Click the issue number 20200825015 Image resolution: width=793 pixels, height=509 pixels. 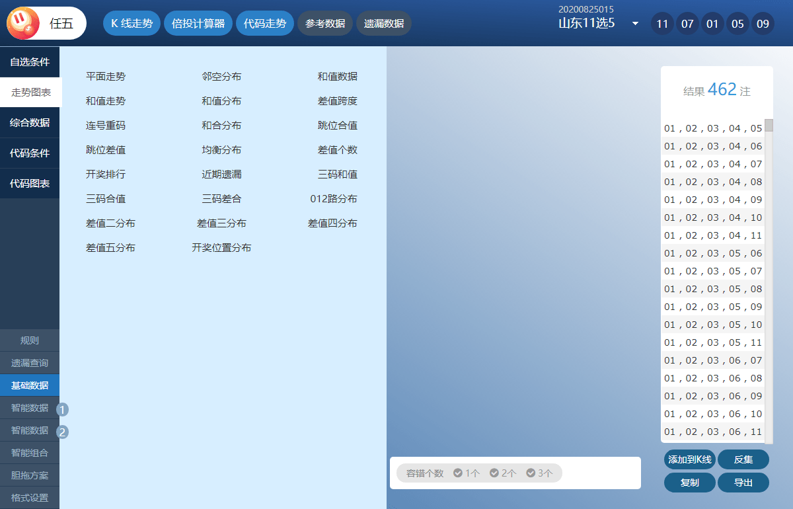pos(586,9)
